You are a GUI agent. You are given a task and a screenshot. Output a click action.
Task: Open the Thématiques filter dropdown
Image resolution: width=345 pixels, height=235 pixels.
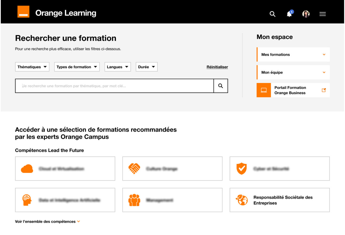[32, 67]
